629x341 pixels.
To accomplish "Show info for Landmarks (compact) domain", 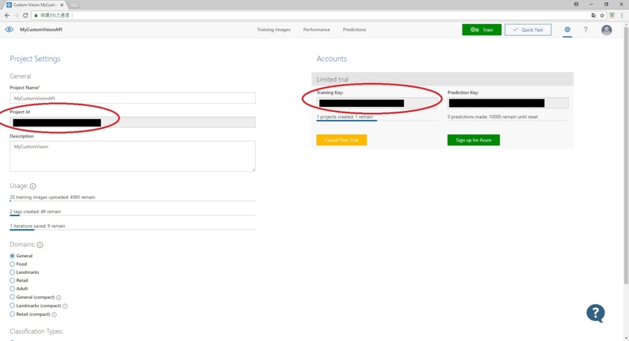I will pos(65,306).
